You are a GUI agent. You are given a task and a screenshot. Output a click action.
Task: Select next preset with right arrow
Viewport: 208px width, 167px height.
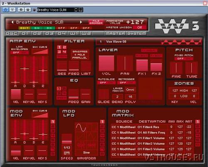81,22
